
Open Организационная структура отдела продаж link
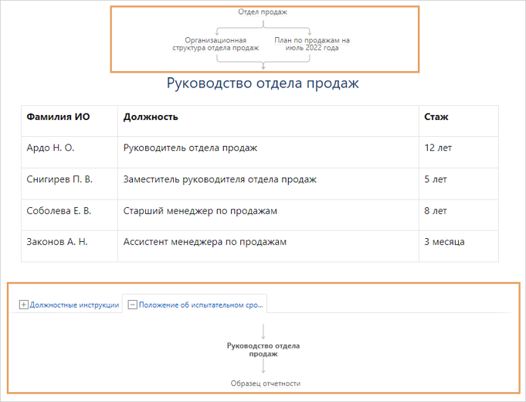click(x=215, y=43)
